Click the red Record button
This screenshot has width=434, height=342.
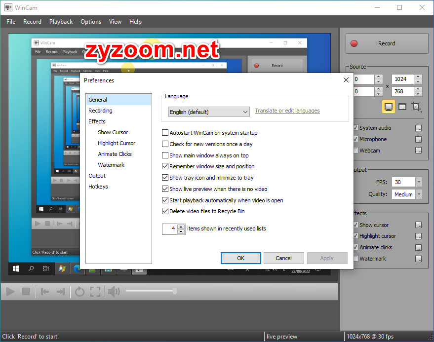click(x=387, y=43)
